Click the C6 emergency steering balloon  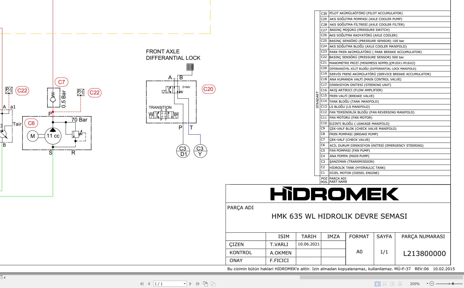click(31, 123)
